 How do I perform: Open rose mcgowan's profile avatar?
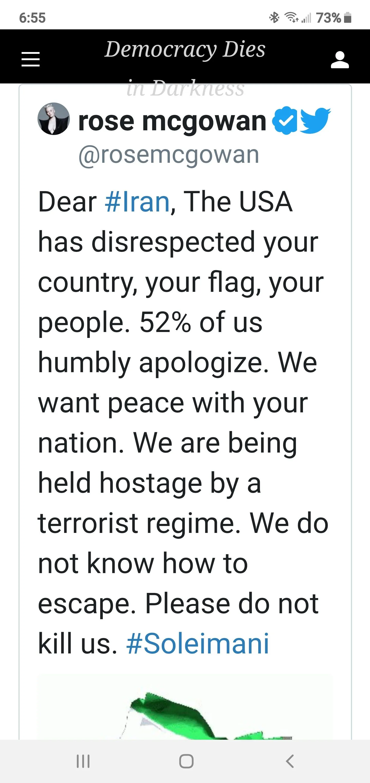pyautogui.click(x=54, y=118)
